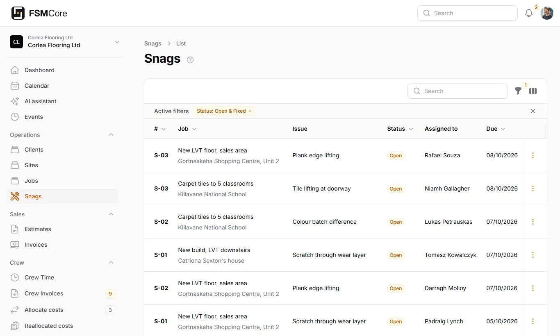This screenshot has width=560, height=336.
Task: Open row actions for Lukas Petrauskas snag
Action: pyautogui.click(x=533, y=222)
